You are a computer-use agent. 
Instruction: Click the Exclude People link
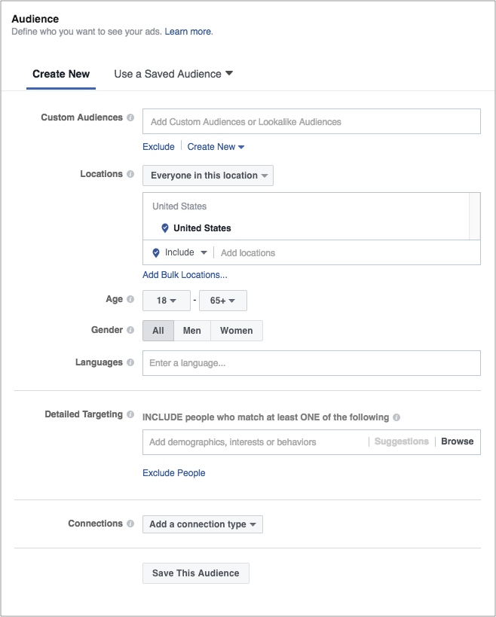coord(173,473)
